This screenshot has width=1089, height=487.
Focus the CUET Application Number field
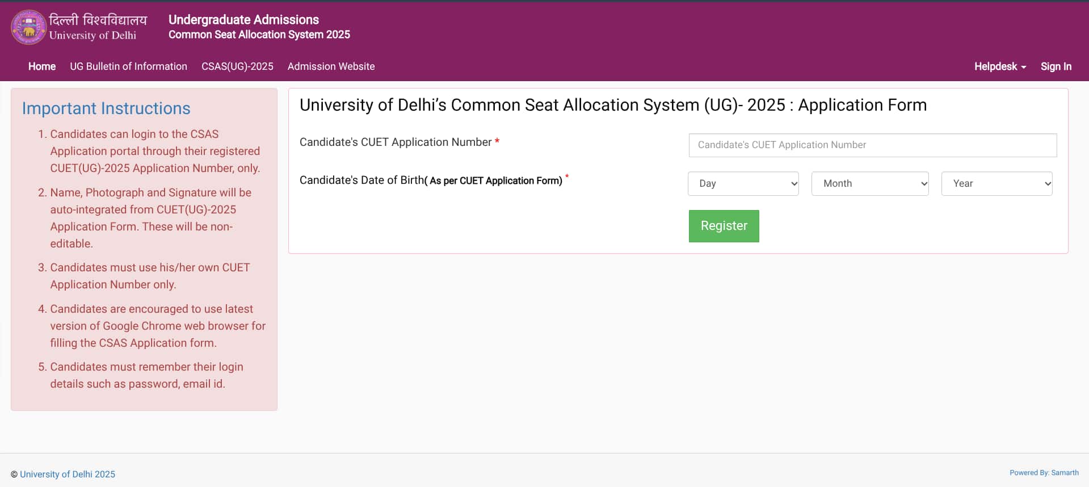[872, 145]
